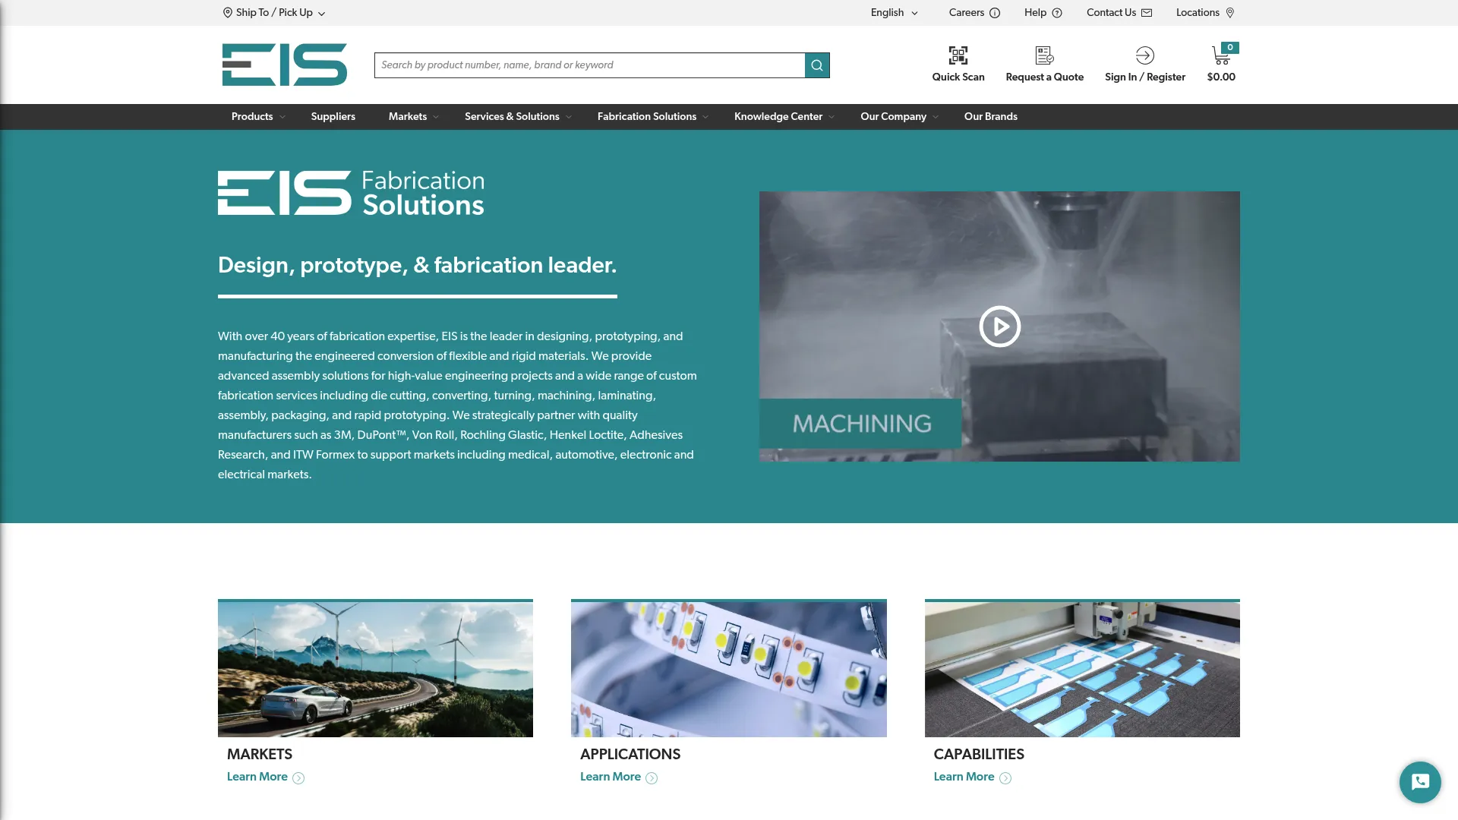1458x820 pixels.
Task: Expand the Knowledge Center chevron
Action: point(832,117)
